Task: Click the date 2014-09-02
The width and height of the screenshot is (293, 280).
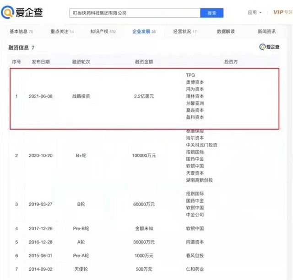Action: (41, 269)
